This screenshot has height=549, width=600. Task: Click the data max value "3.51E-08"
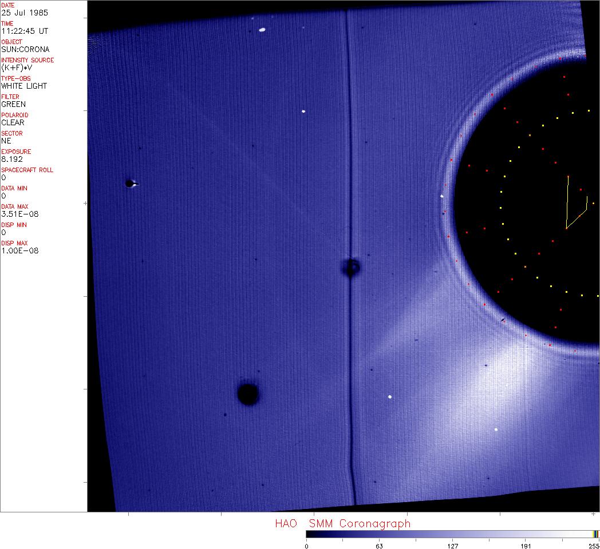click(x=18, y=214)
